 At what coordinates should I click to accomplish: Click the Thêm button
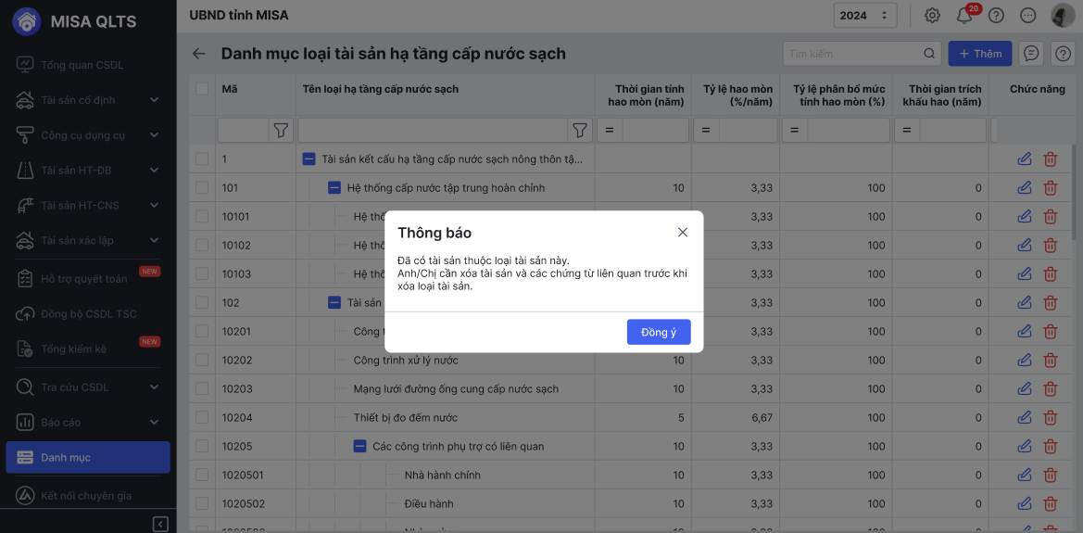pos(980,54)
